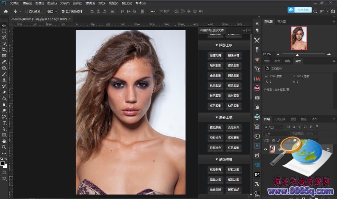The width and height of the screenshot is (337, 199).
Task: Open the RS plugin panel icon
Action: [x=257, y=175]
